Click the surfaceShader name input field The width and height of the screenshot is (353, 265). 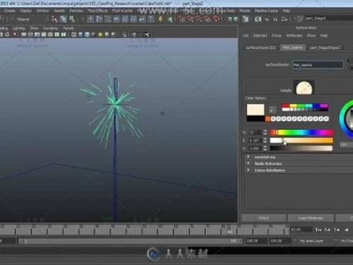pyautogui.click(x=318, y=65)
